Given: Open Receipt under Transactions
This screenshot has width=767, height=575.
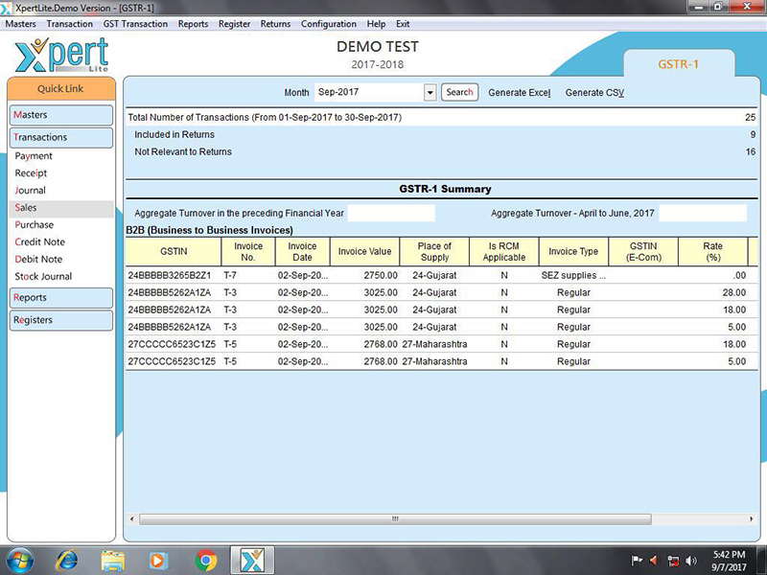Looking at the screenshot, I should (x=31, y=173).
